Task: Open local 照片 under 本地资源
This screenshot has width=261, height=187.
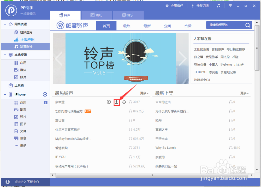Action: click(26, 77)
